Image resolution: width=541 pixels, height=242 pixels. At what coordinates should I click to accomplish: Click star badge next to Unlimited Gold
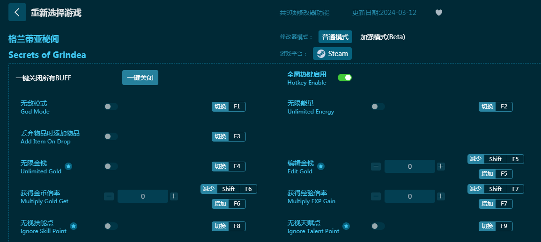point(69,167)
